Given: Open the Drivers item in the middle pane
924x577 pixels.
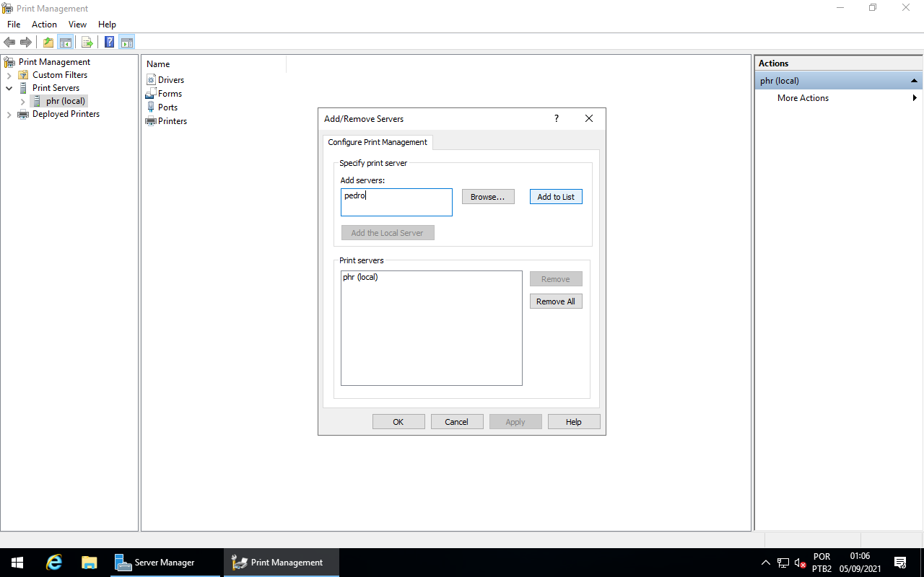Looking at the screenshot, I should 171,79.
